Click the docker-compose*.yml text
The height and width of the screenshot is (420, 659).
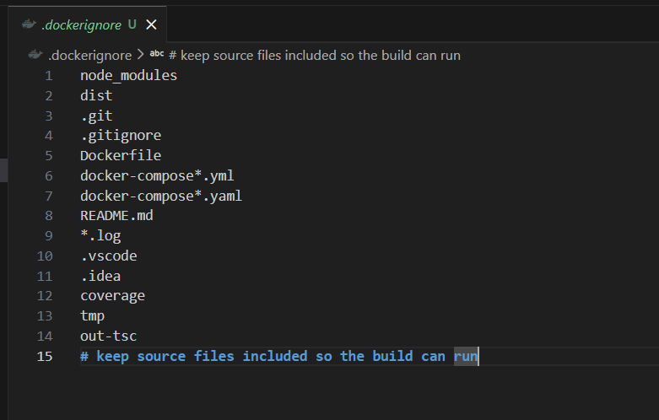coord(157,175)
